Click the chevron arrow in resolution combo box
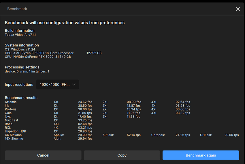The width and height of the screenshot is (245, 164). pyautogui.click(x=74, y=85)
